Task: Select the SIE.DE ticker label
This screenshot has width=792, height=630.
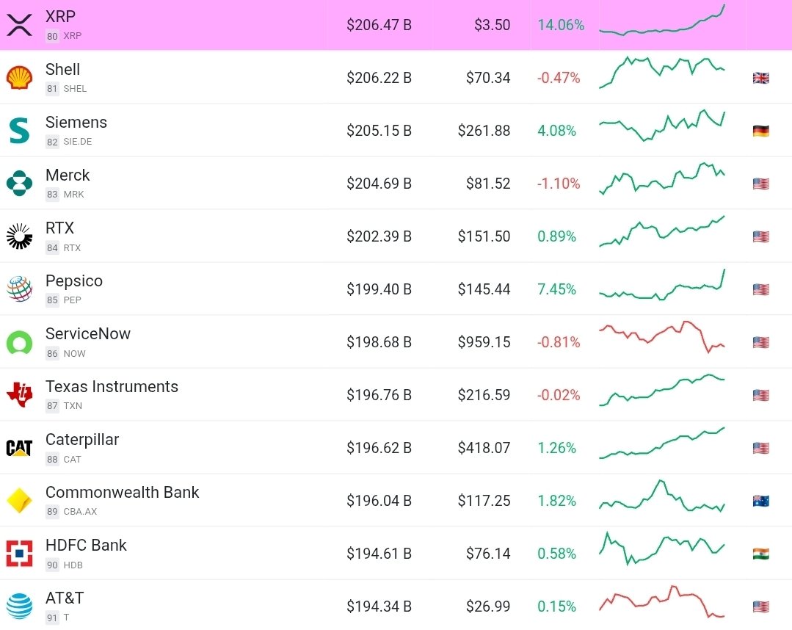Action: point(77,142)
